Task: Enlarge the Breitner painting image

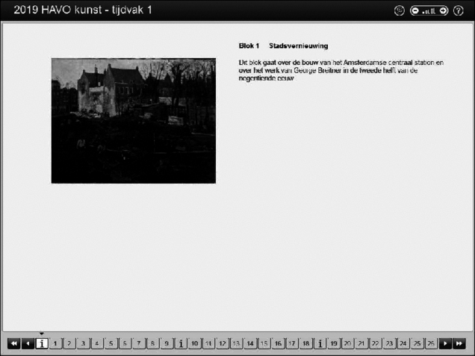Action: tap(134, 121)
